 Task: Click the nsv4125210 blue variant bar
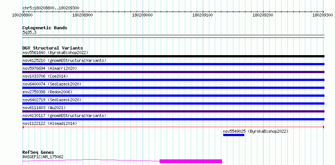(173, 64)
